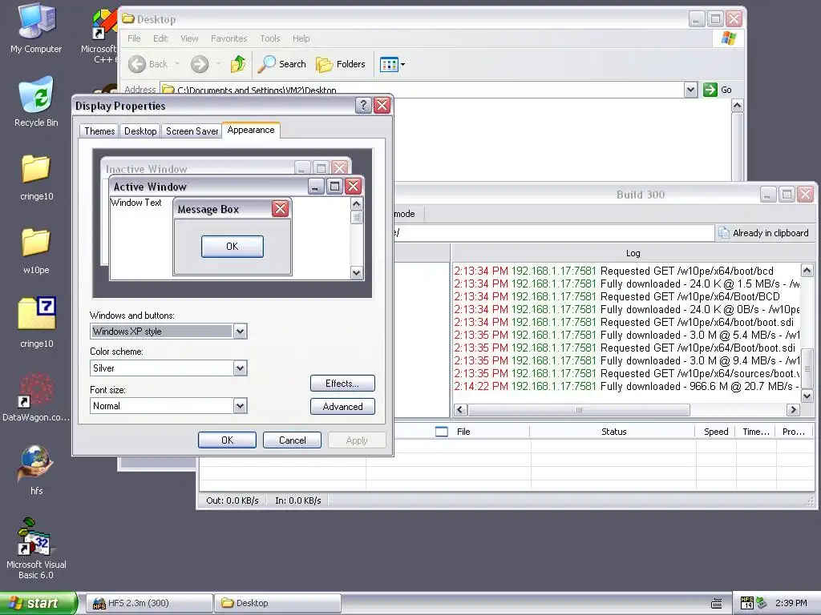
Task: Click HFS log horizontal scroll right arrow
Action: 793,409
